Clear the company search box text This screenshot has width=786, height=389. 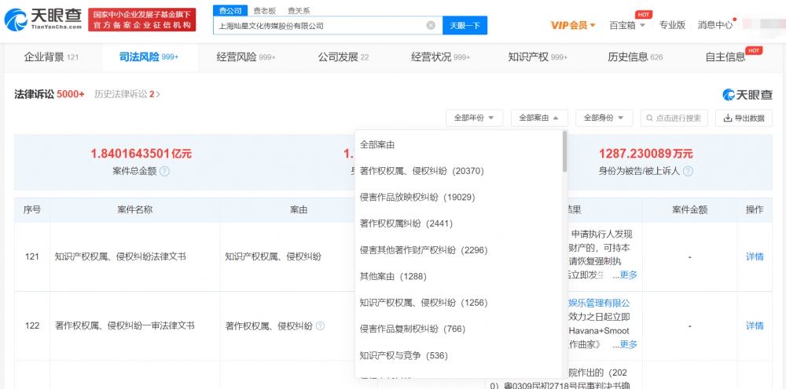click(431, 26)
